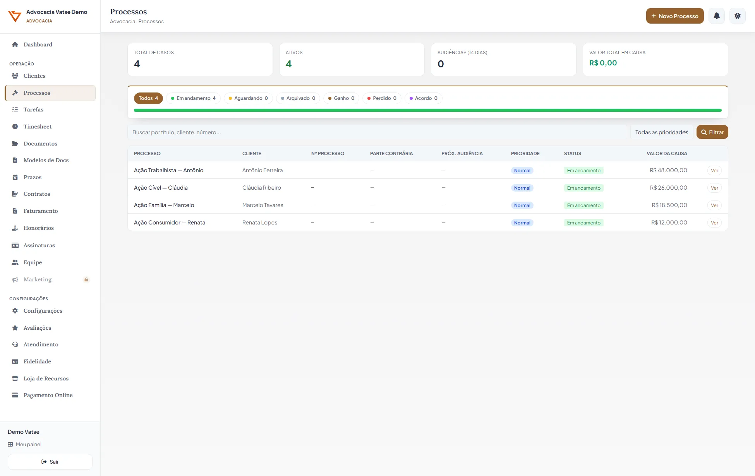Click the Modelos de Docs file icon
This screenshot has height=476, width=755.
pos(15,160)
